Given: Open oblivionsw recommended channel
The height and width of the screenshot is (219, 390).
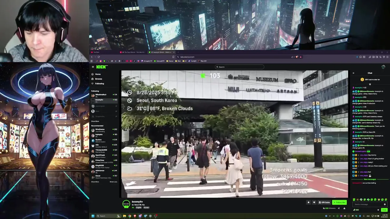Looking at the screenshot, I should 104,171.
